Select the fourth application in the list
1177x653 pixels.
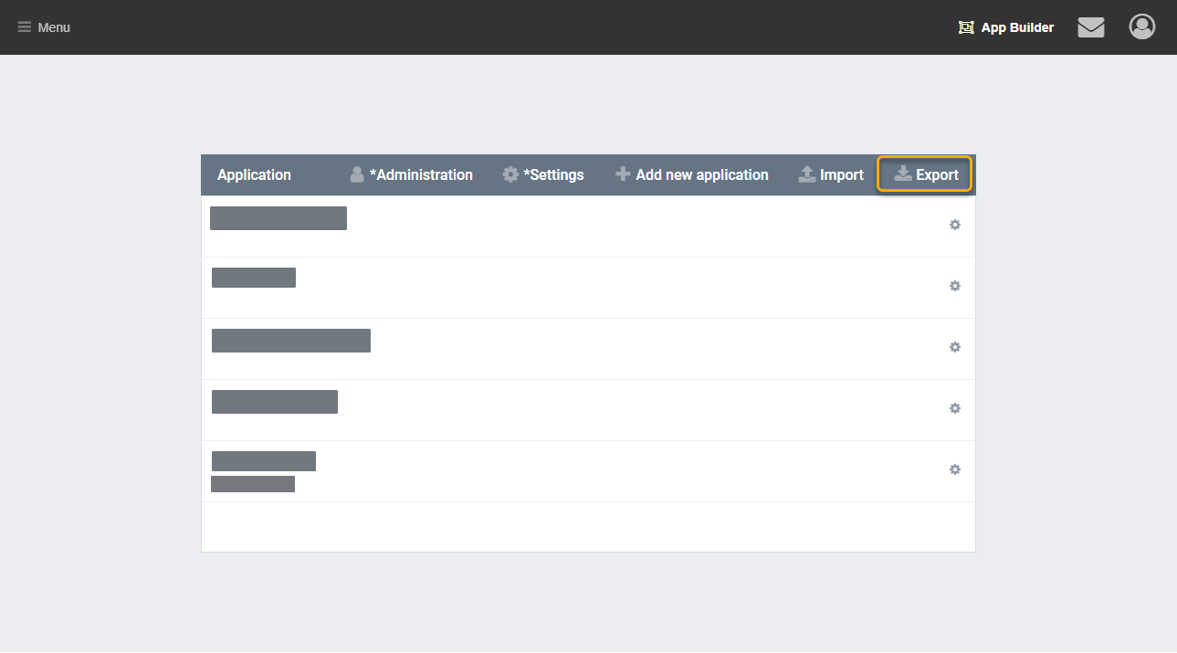(275, 402)
